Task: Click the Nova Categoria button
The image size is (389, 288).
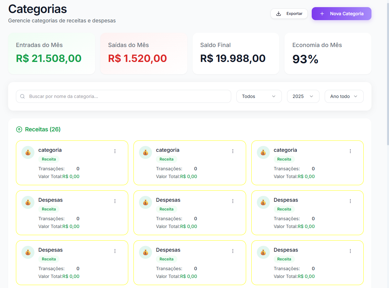Action: (341, 13)
